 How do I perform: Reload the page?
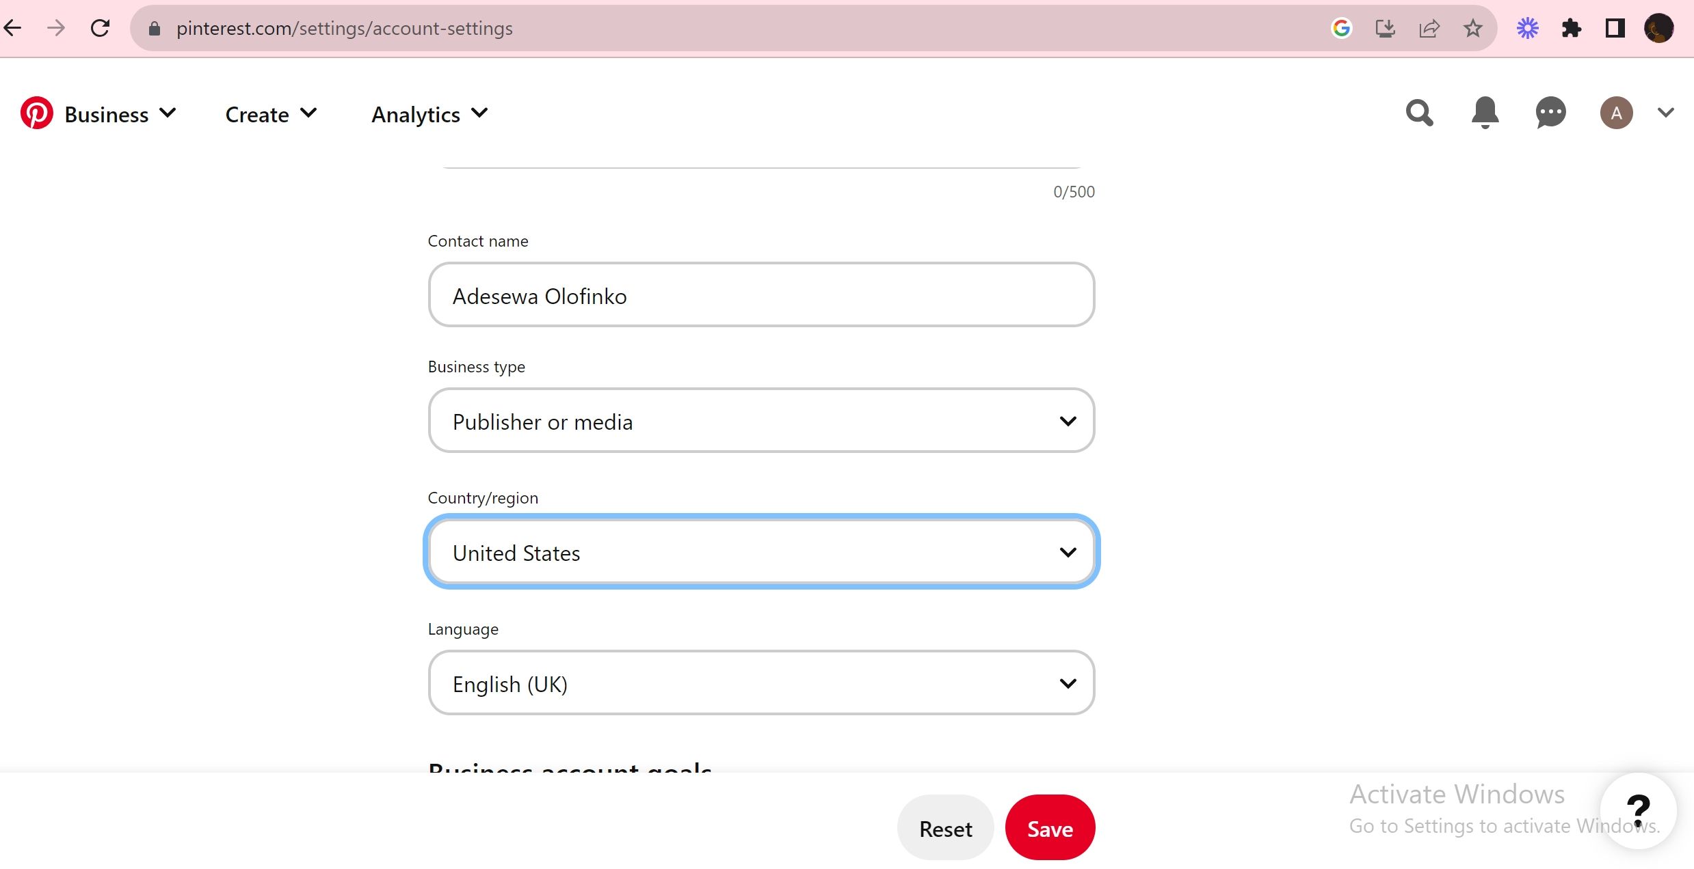click(100, 28)
